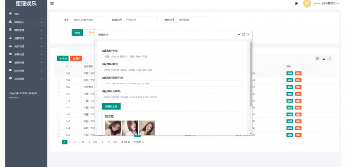This screenshot has height=167, width=348.
Task: Click the export icon above table
Action: pyautogui.click(x=324, y=59)
